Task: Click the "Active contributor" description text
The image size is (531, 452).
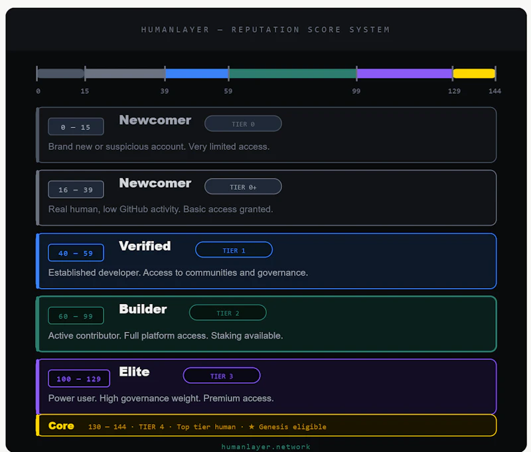Action: click(165, 336)
